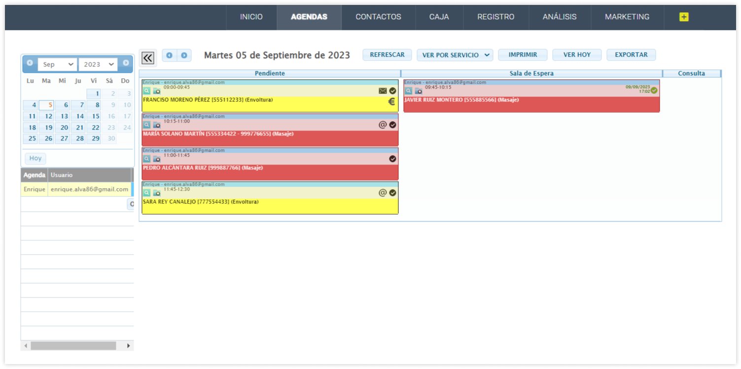Toggle the green check on Javier Ruiz's appointment

[654, 91]
